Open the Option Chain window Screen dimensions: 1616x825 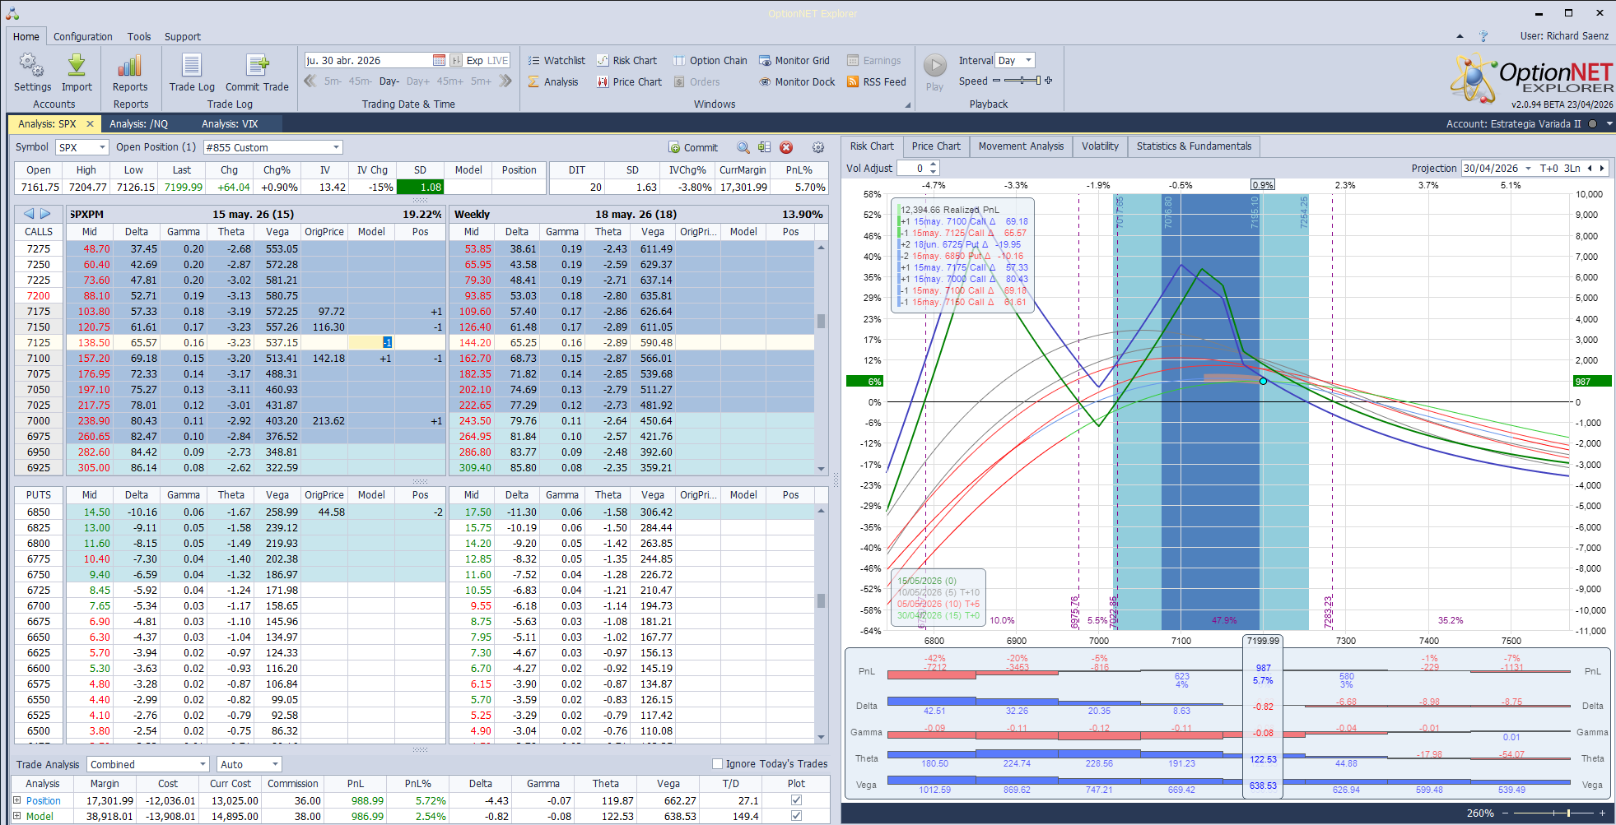(710, 60)
